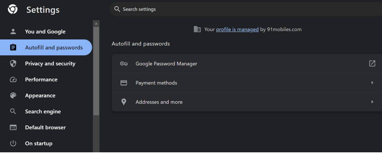Focus the Search settings input field

coord(246,9)
